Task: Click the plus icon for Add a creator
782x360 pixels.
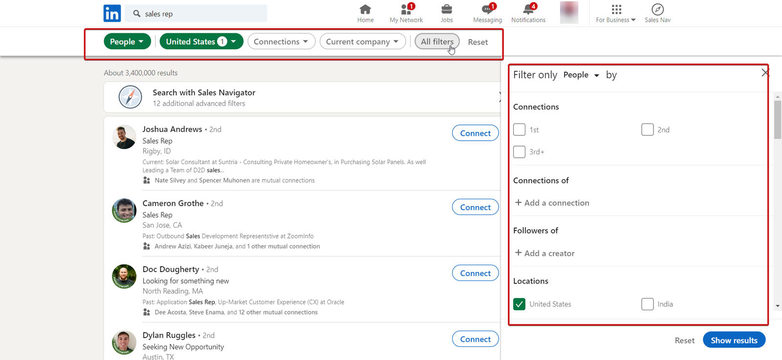Action: pyautogui.click(x=519, y=253)
